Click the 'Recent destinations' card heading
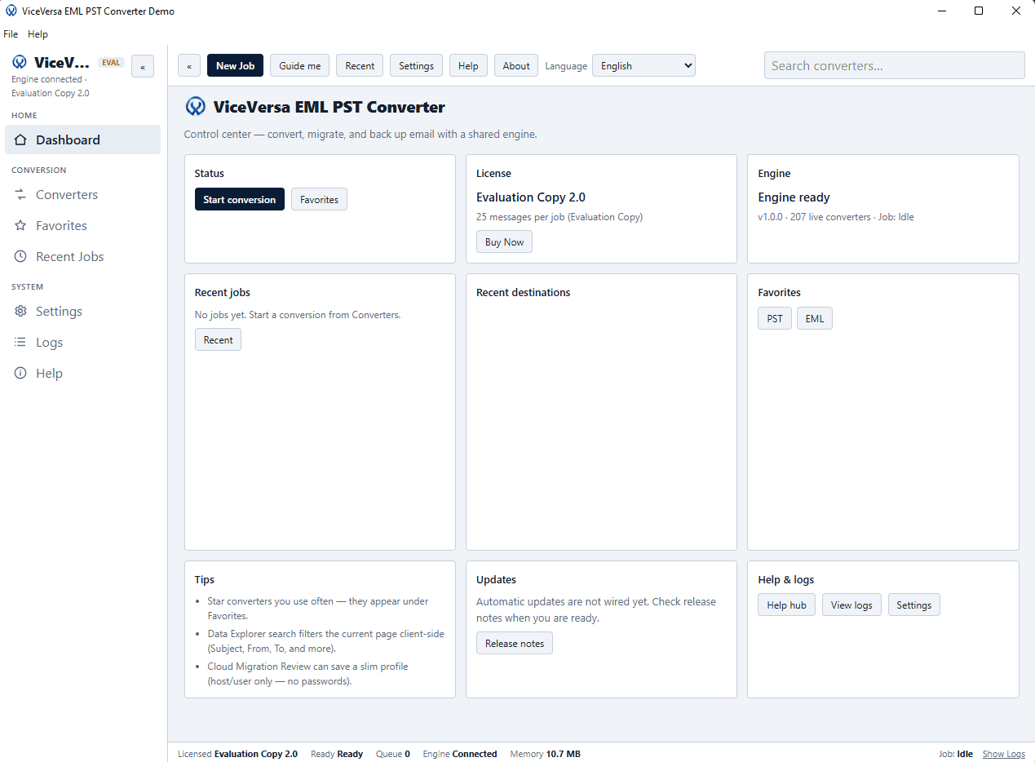 click(x=524, y=292)
